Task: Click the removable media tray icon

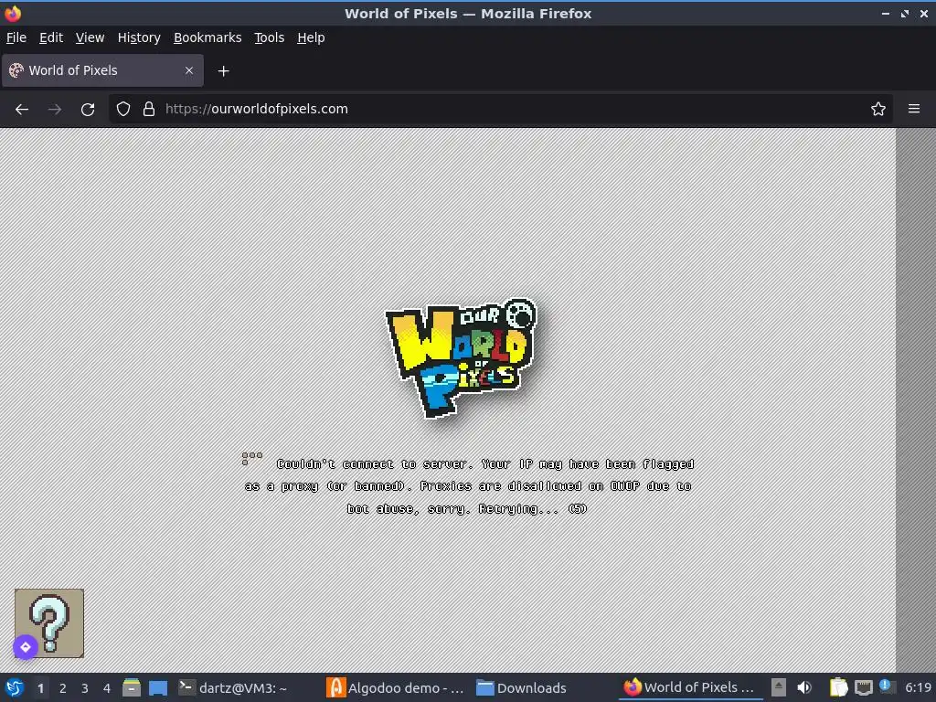Action: [x=779, y=687]
